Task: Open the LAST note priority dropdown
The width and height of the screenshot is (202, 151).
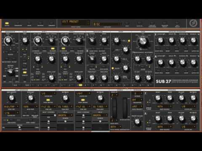Action: point(137,107)
